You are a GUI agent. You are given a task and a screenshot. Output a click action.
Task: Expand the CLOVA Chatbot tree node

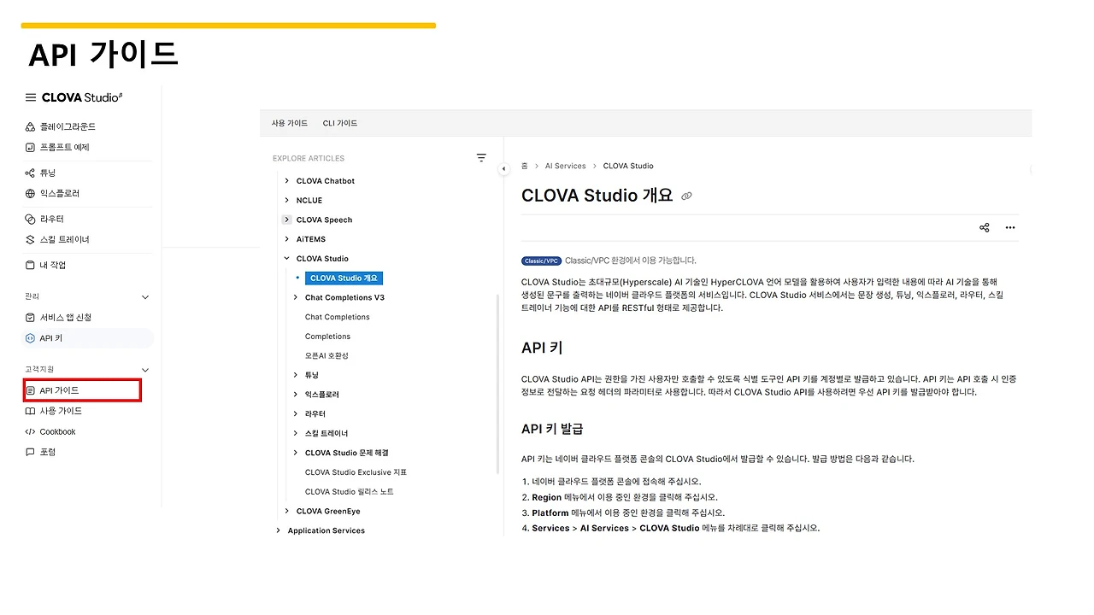(286, 181)
